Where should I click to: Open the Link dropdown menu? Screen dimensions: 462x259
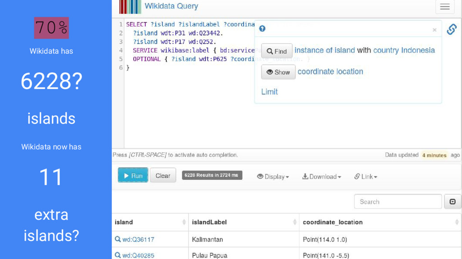pyautogui.click(x=365, y=176)
